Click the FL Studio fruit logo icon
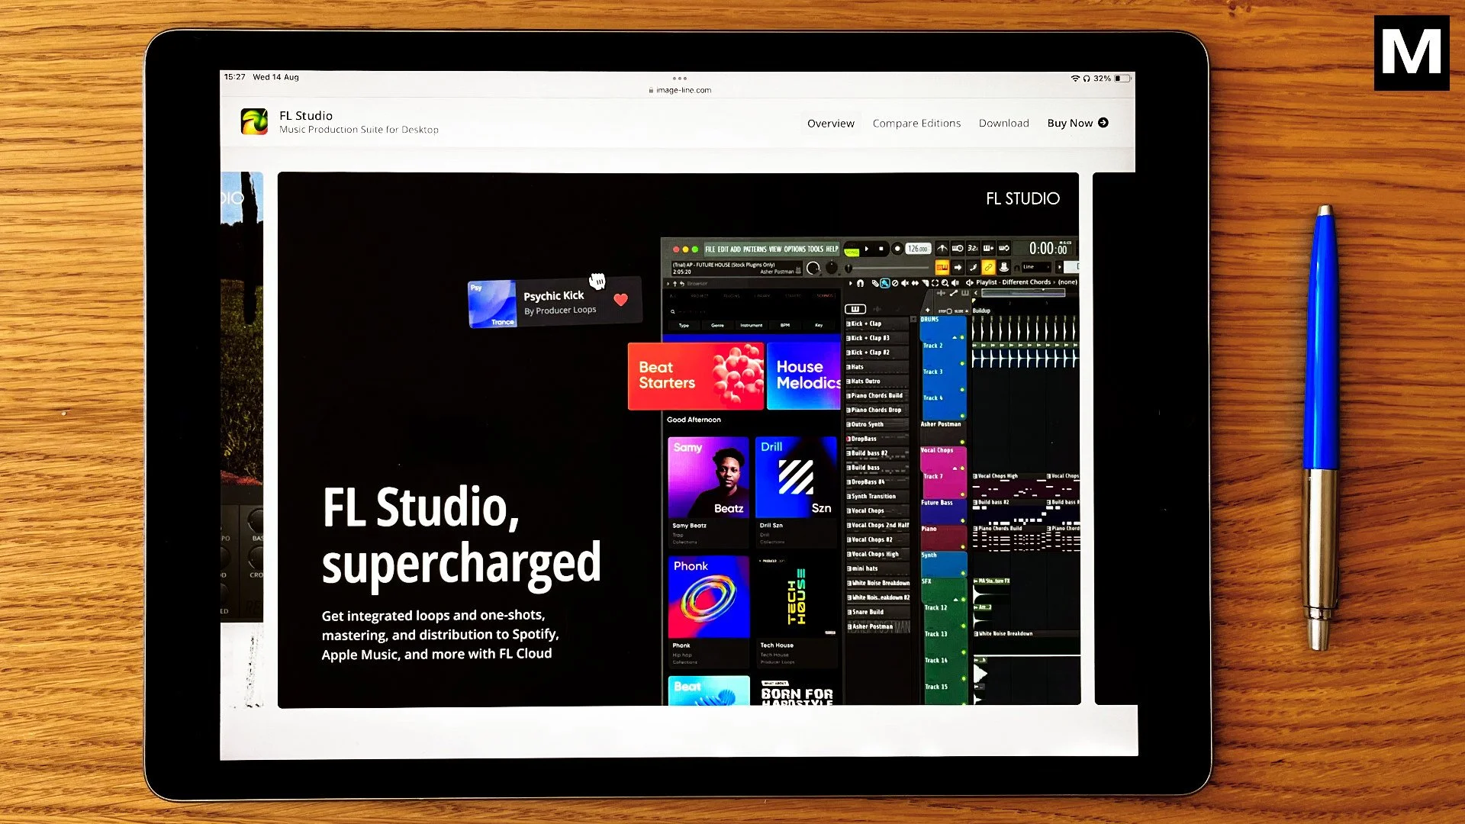1465x824 pixels. click(x=254, y=122)
